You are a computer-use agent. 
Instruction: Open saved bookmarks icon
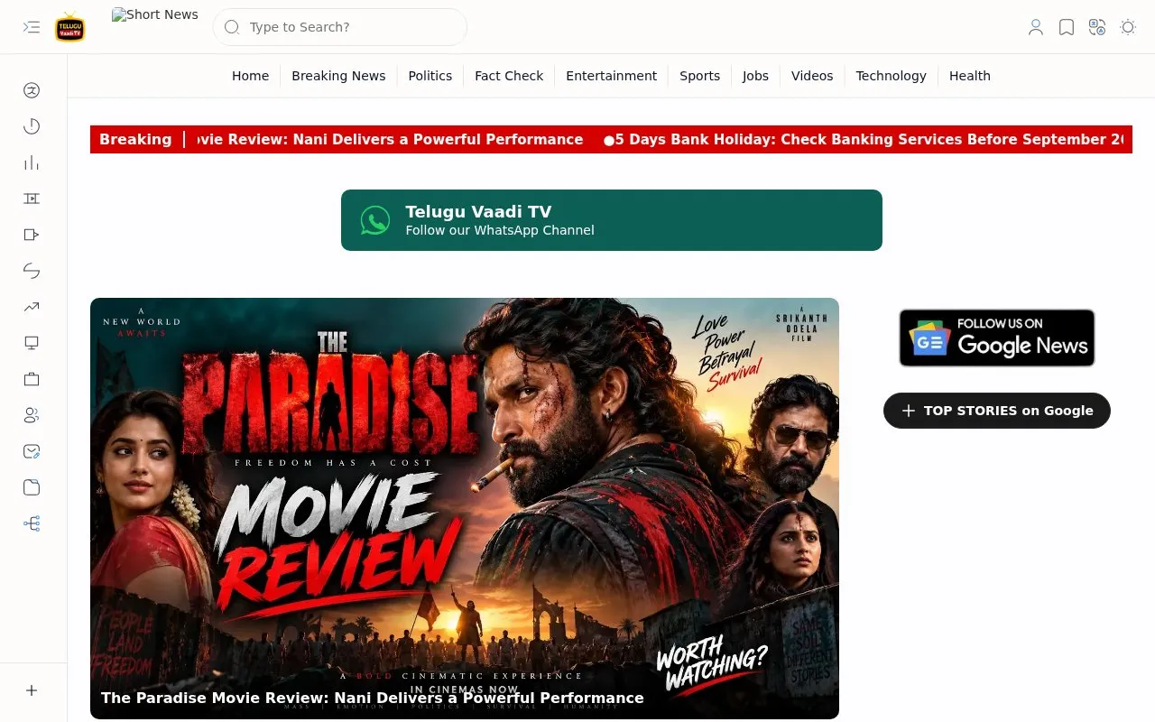(x=1067, y=27)
